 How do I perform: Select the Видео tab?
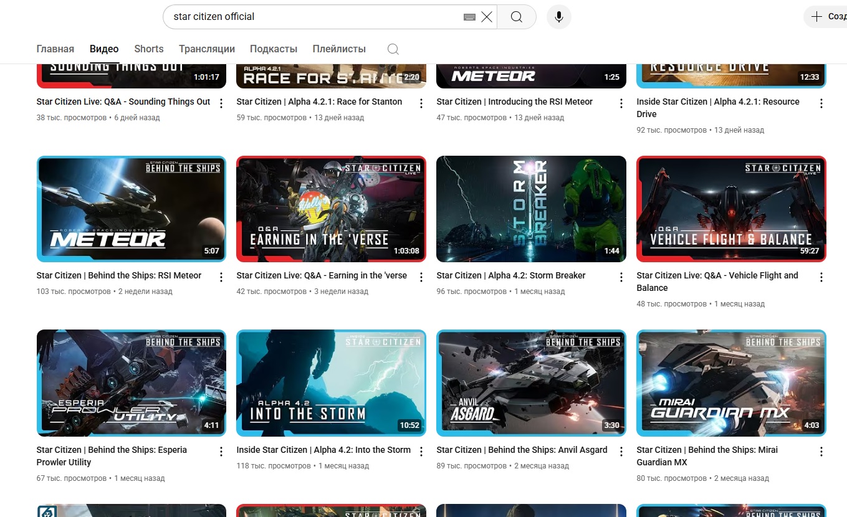(x=104, y=49)
